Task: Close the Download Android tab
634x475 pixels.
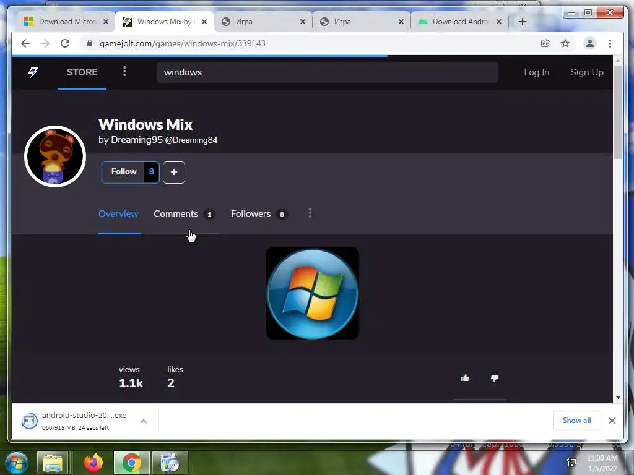Action: pos(499,22)
